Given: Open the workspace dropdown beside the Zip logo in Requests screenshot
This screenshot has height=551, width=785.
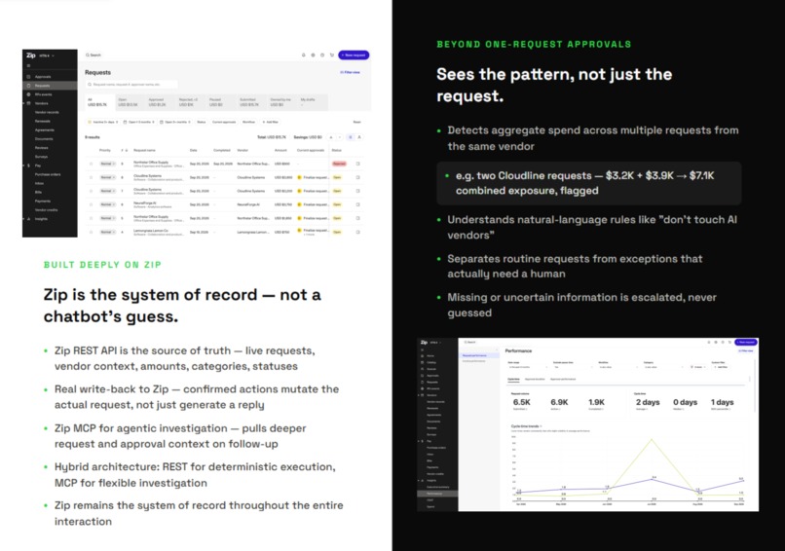Looking at the screenshot, I should point(47,55).
